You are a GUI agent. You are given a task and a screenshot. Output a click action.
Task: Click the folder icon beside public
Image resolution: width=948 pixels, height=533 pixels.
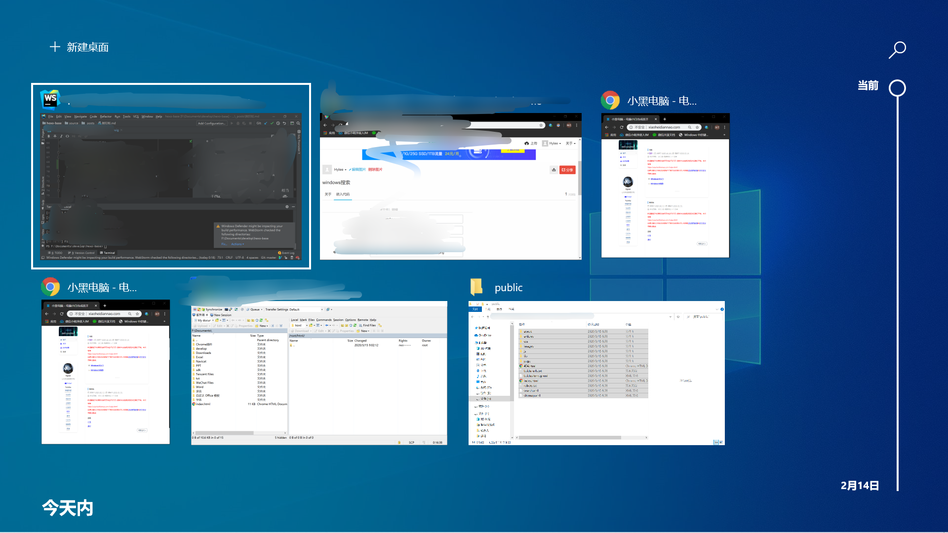(x=476, y=287)
